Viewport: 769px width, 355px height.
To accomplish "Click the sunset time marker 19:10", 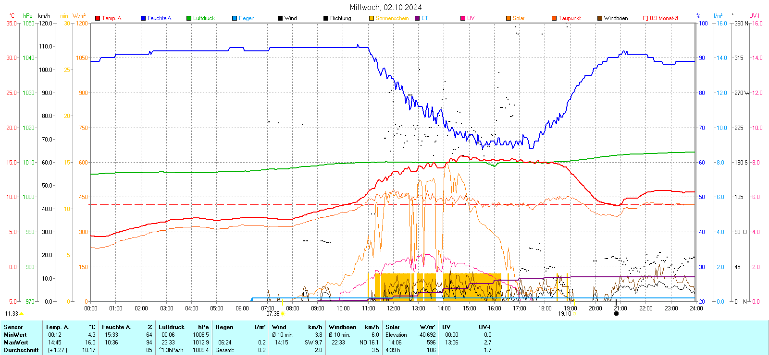I will click(x=564, y=314).
